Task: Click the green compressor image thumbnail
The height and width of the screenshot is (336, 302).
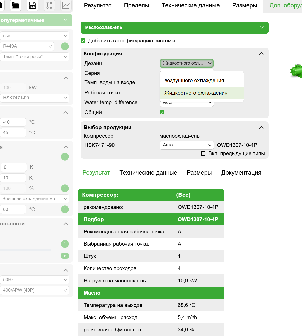Action: coord(296,71)
